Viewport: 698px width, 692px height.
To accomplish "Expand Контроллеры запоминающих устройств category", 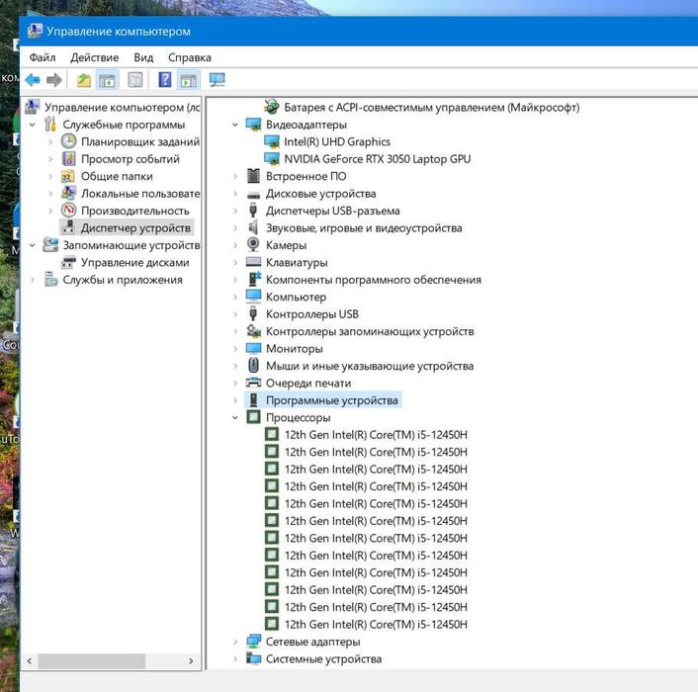I will pyautogui.click(x=235, y=331).
